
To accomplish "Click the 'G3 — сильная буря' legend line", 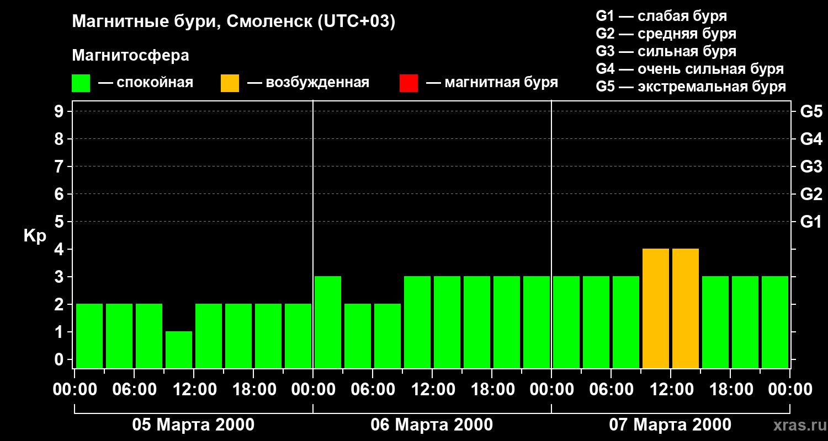I will (x=666, y=51).
